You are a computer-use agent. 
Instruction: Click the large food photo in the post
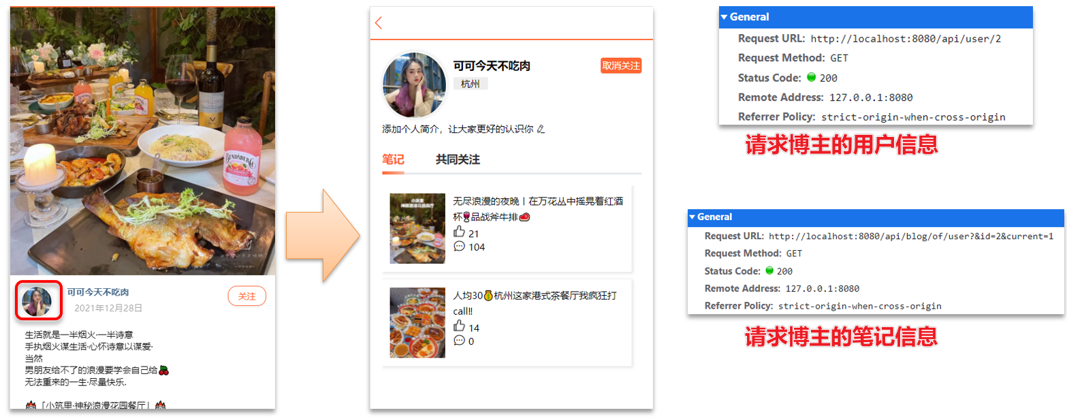point(142,141)
